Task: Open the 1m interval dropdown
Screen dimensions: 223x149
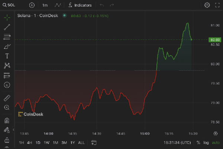Action: (45, 6)
